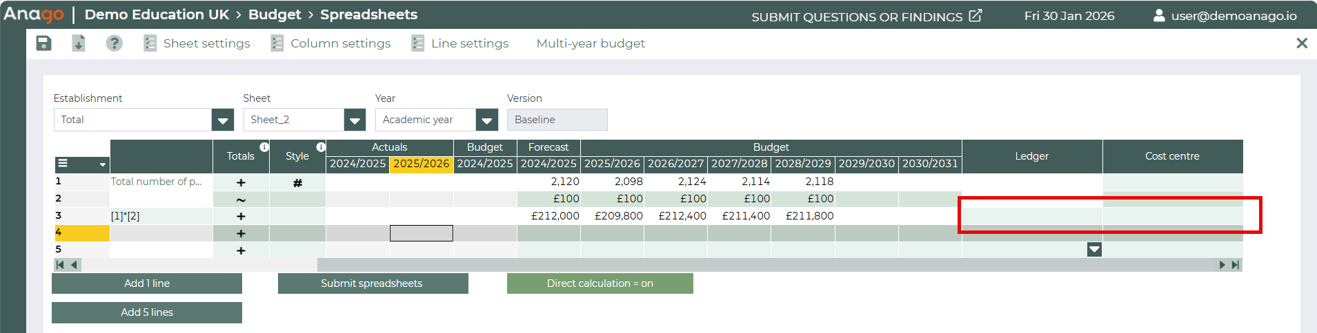This screenshot has height=333, width=1317.
Task: Click the save floppy disk icon
Action: [43, 43]
